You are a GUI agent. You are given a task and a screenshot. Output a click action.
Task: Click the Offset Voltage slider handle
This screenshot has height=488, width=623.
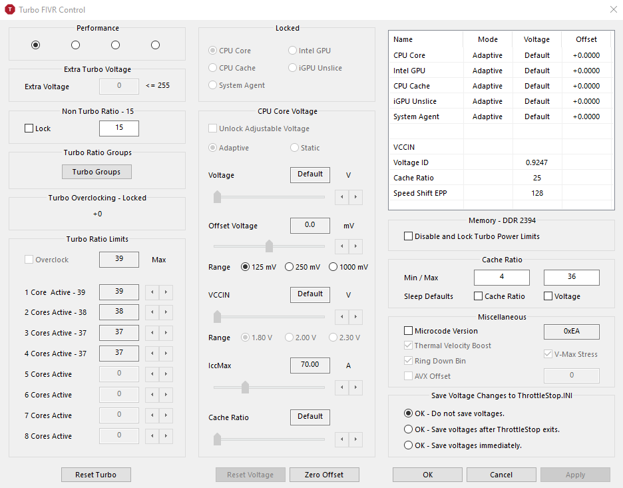269,246
